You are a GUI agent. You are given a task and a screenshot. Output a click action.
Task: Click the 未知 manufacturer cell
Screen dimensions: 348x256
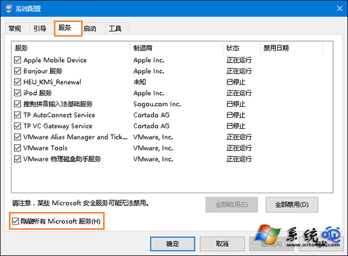[x=140, y=82]
